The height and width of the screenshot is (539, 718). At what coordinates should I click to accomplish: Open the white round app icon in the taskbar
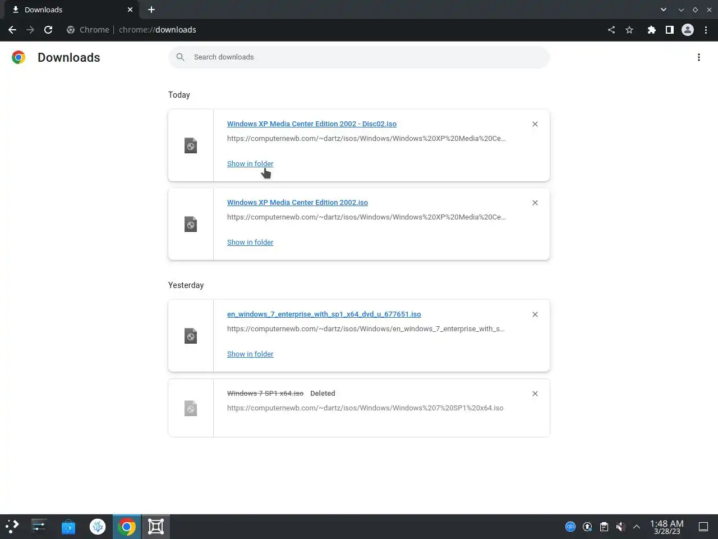[x=98, y=527]
